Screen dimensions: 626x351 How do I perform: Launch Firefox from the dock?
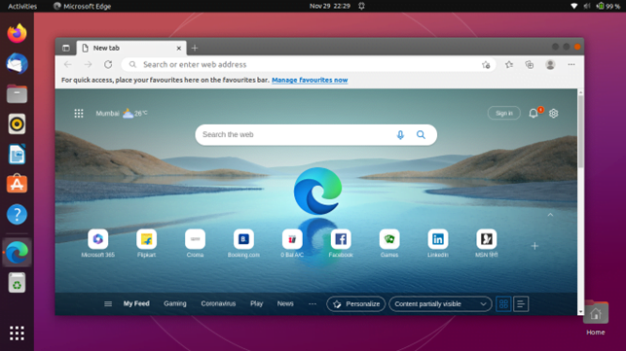pos(17,33)
